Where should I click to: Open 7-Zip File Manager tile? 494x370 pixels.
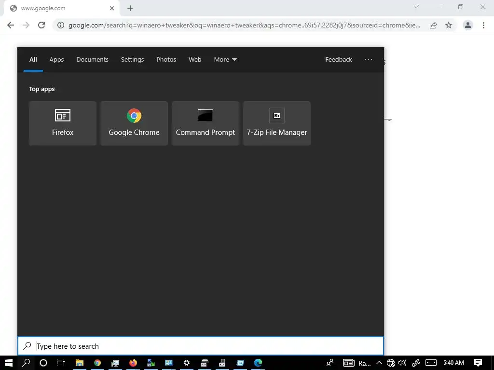(x=276, y=123)
